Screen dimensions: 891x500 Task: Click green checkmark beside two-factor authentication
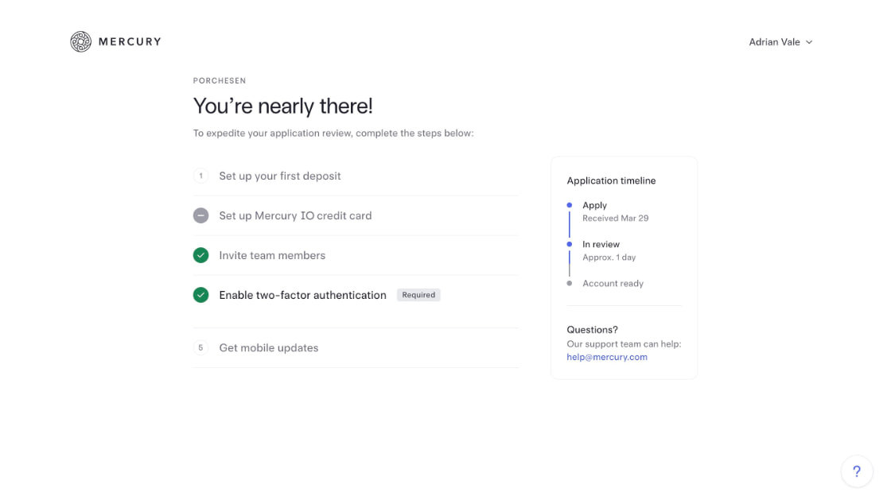pyautogui.click(x=200, y=295)
